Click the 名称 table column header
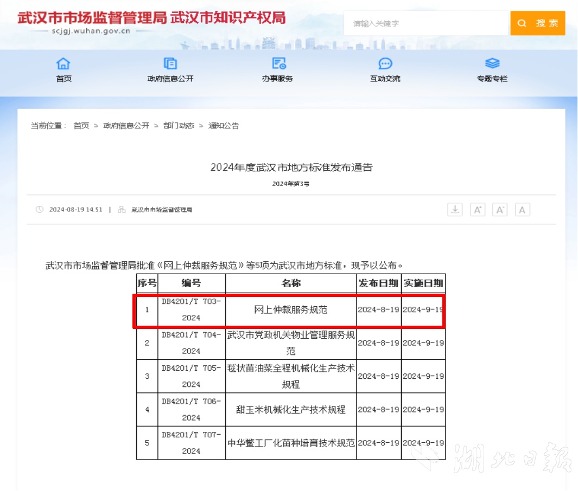Screen dimensions: 578x491 pyautogui.click(x=291, y=283)
